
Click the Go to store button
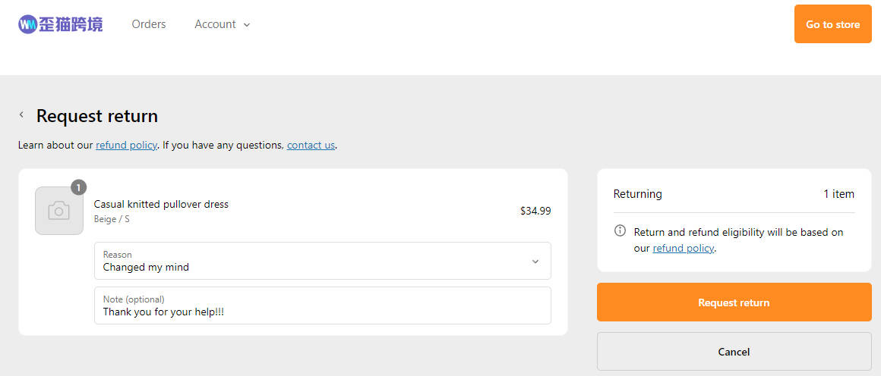point(832,24)
